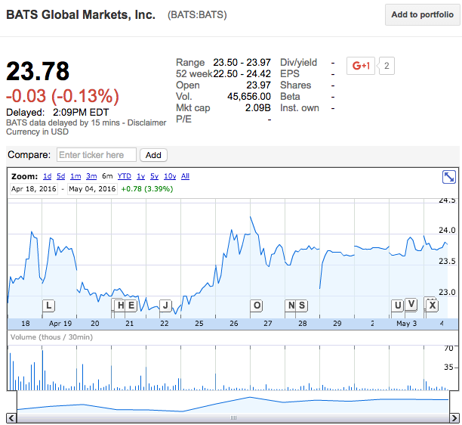Open news marker V on chart
462x425 pixels.
point(411,304)
